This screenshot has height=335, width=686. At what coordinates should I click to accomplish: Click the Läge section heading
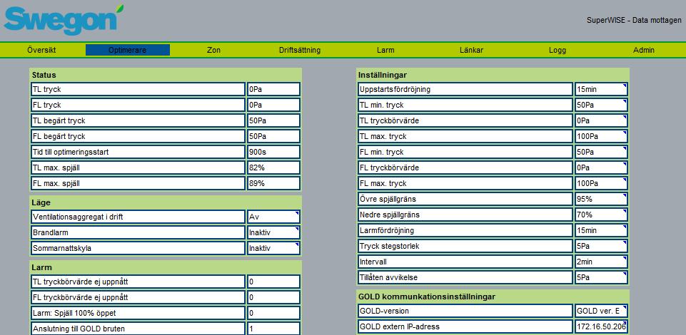tap(41, 202)
